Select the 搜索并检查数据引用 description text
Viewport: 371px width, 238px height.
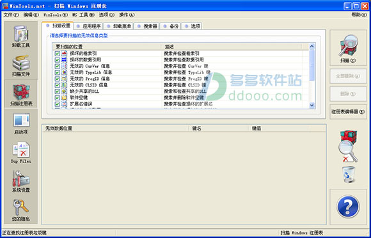pos(184,60)
